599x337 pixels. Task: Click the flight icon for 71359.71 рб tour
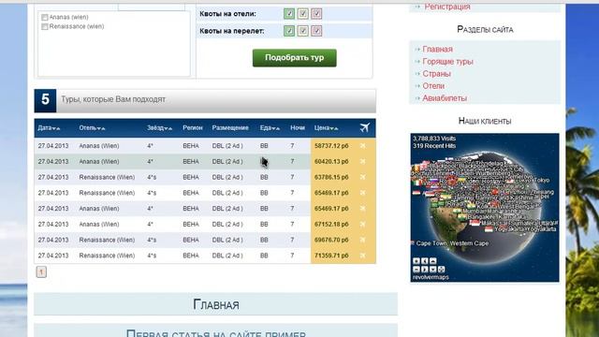point(363,256)
